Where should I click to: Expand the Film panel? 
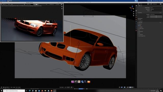[139, 30]
